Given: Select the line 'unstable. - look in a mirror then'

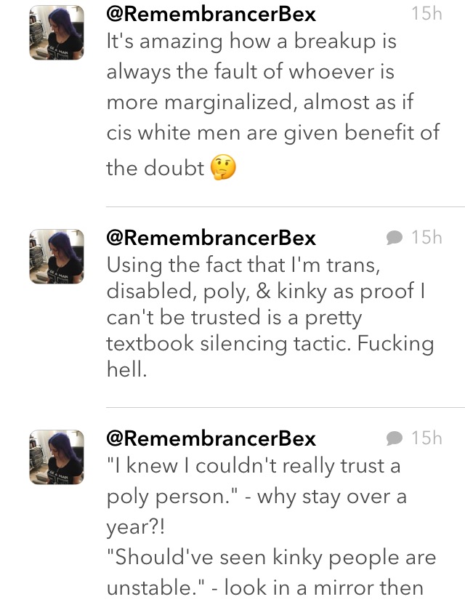Looking at the screenshot, I should coord(264,587).
